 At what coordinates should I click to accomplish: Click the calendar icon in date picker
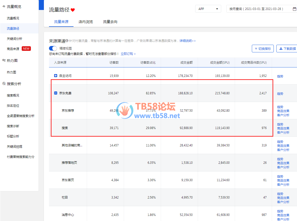[294, 9]
